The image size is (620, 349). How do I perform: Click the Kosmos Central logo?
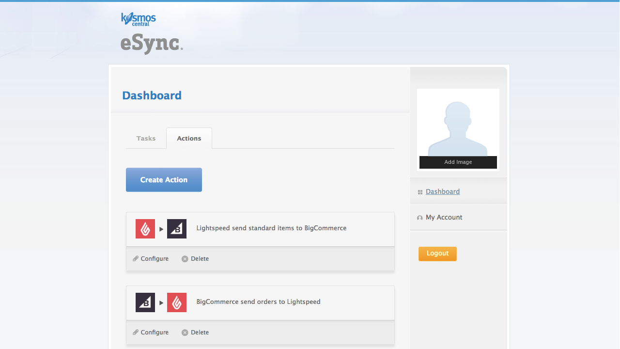point(139,19)
